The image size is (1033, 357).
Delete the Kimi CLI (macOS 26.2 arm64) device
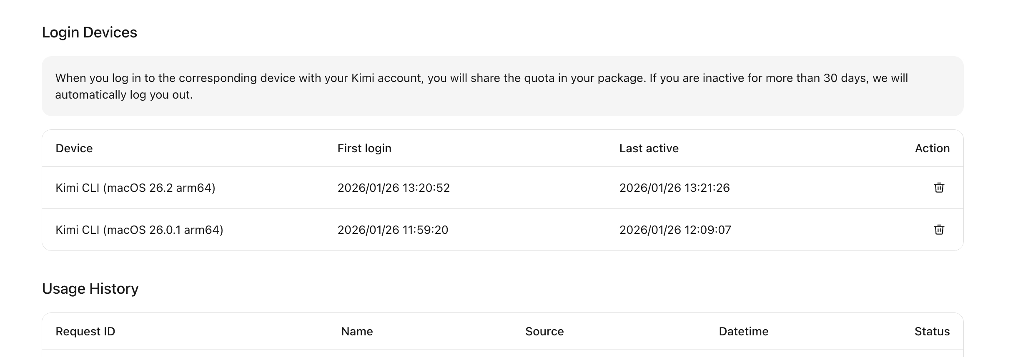pos(938,188)
